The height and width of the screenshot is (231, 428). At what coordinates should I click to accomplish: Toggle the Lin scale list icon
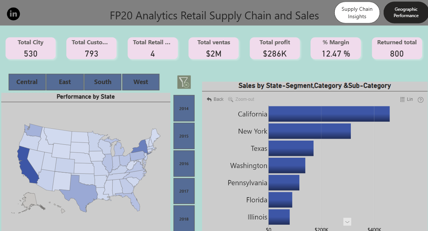point(402,99)
